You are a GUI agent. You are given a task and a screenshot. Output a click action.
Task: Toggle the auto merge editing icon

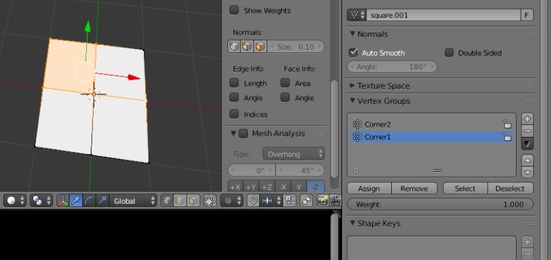pyautogui.click(x=306, y=201)
